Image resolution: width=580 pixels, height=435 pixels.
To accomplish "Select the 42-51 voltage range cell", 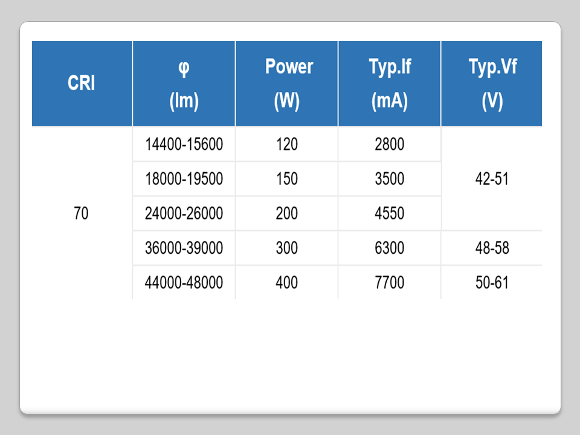I will (x=492, y=179).
